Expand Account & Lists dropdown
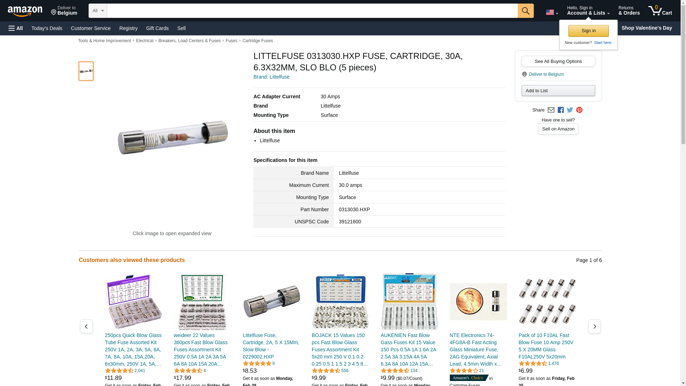This screenshot has width=686, height=386. 588,11
